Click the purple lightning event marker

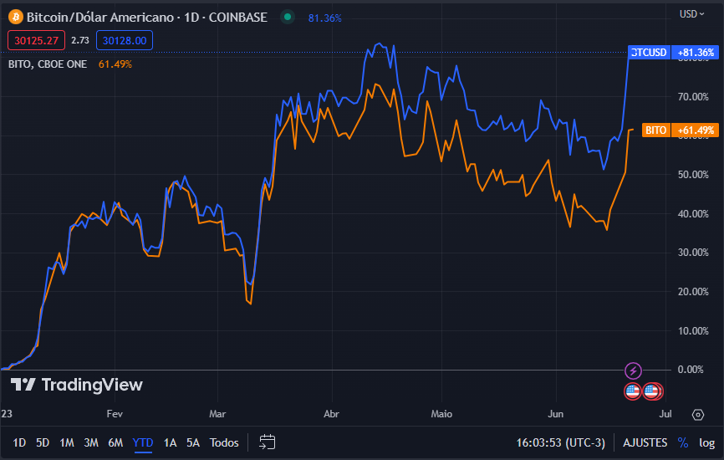point(633,371)
